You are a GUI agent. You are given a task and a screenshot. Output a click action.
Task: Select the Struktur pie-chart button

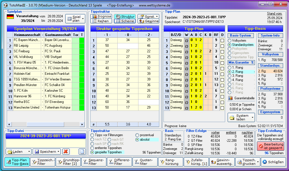[x=125, y=16]
